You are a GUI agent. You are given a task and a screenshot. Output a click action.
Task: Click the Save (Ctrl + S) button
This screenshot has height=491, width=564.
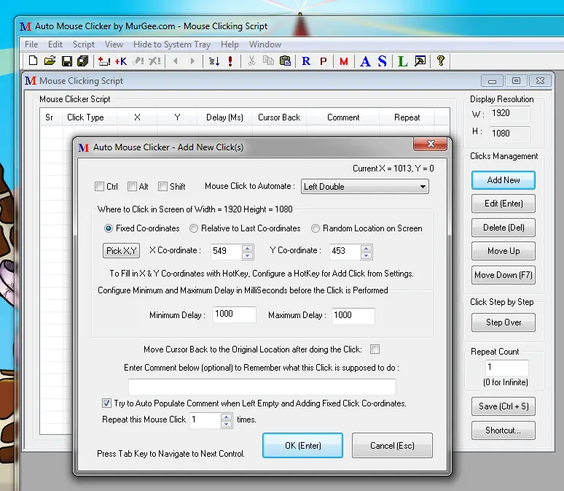pyautogui.click(x=504, y=406)
